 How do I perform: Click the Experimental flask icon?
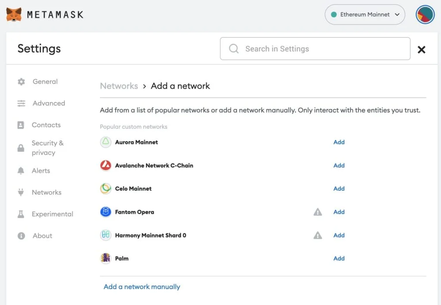[x=21, y=214]
